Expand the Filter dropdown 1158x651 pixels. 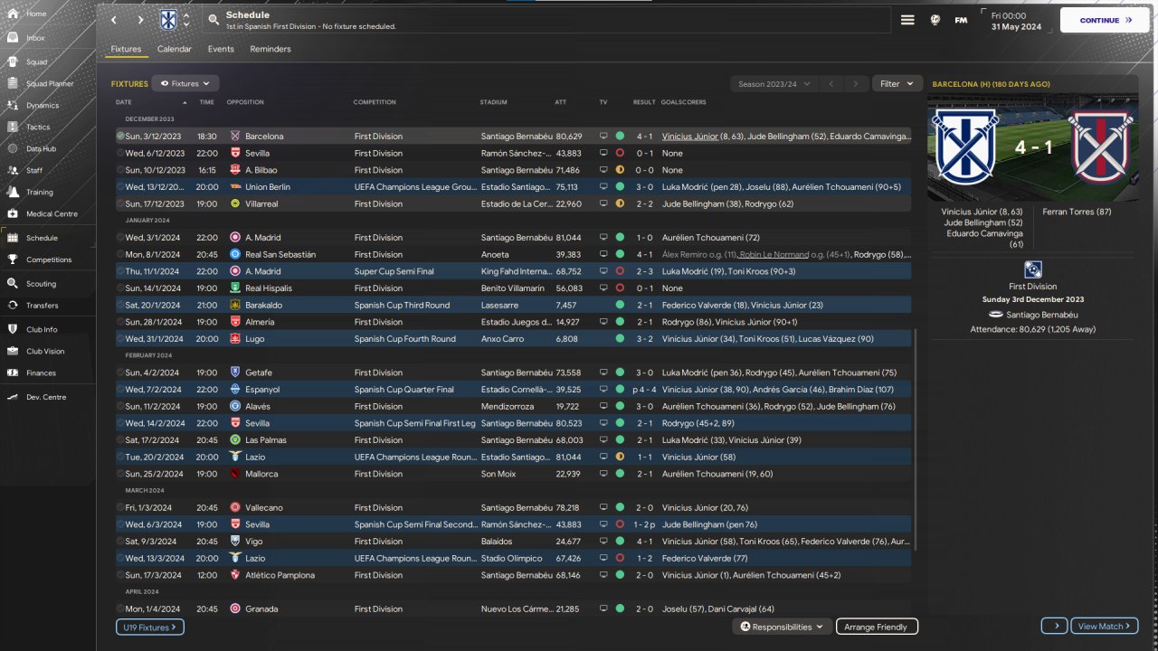coord(897,84)
